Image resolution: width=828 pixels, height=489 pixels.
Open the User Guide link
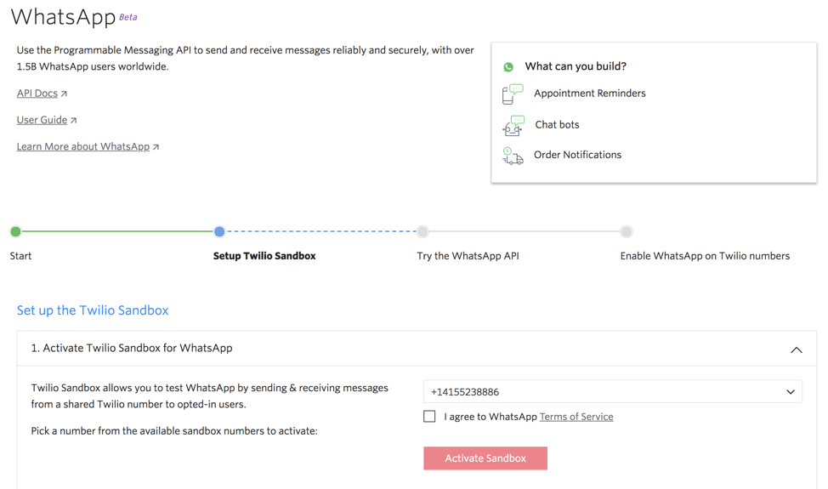[42, 120]
